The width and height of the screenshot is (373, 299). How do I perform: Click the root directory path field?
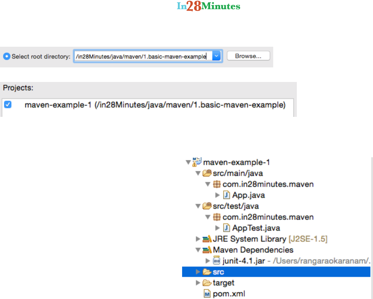[143, 56]
